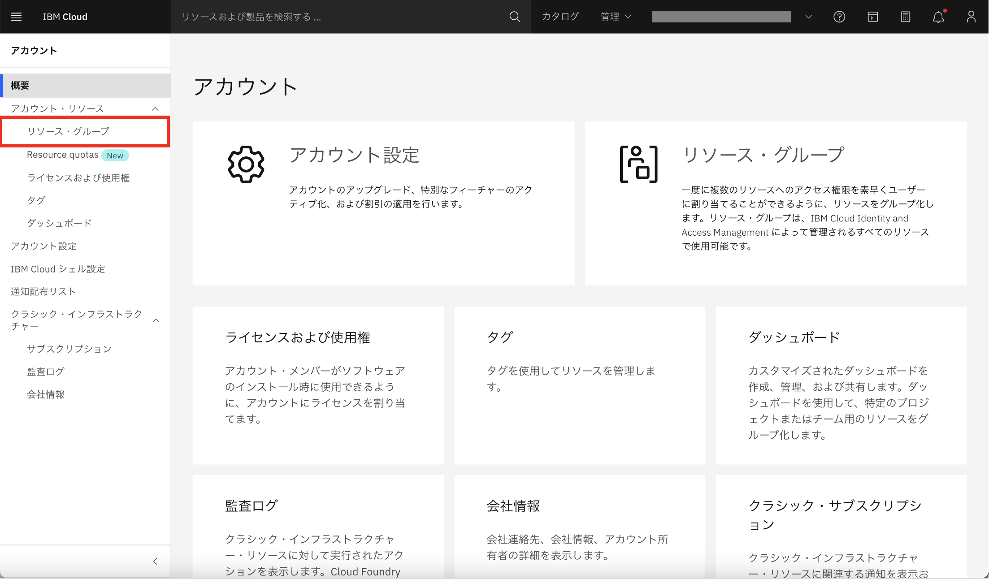Expand the account switcher dropdown arrow

tap(808, 17)
